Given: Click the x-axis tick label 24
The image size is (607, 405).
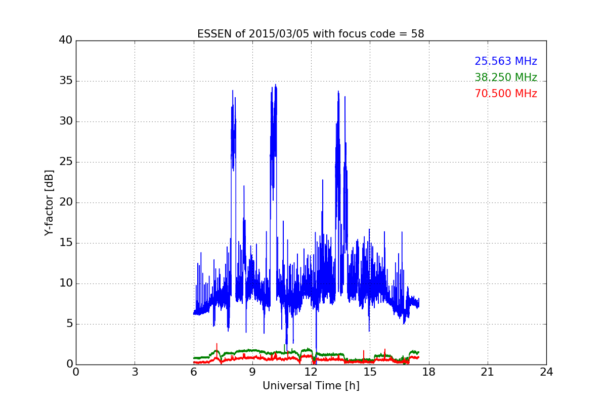Looking at the screenshot, I should pos(546,372).
